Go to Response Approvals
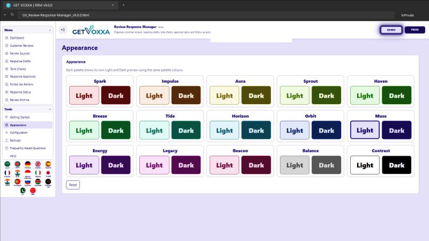This screenshot has width=429, height=241. click(x=28, y=77)
